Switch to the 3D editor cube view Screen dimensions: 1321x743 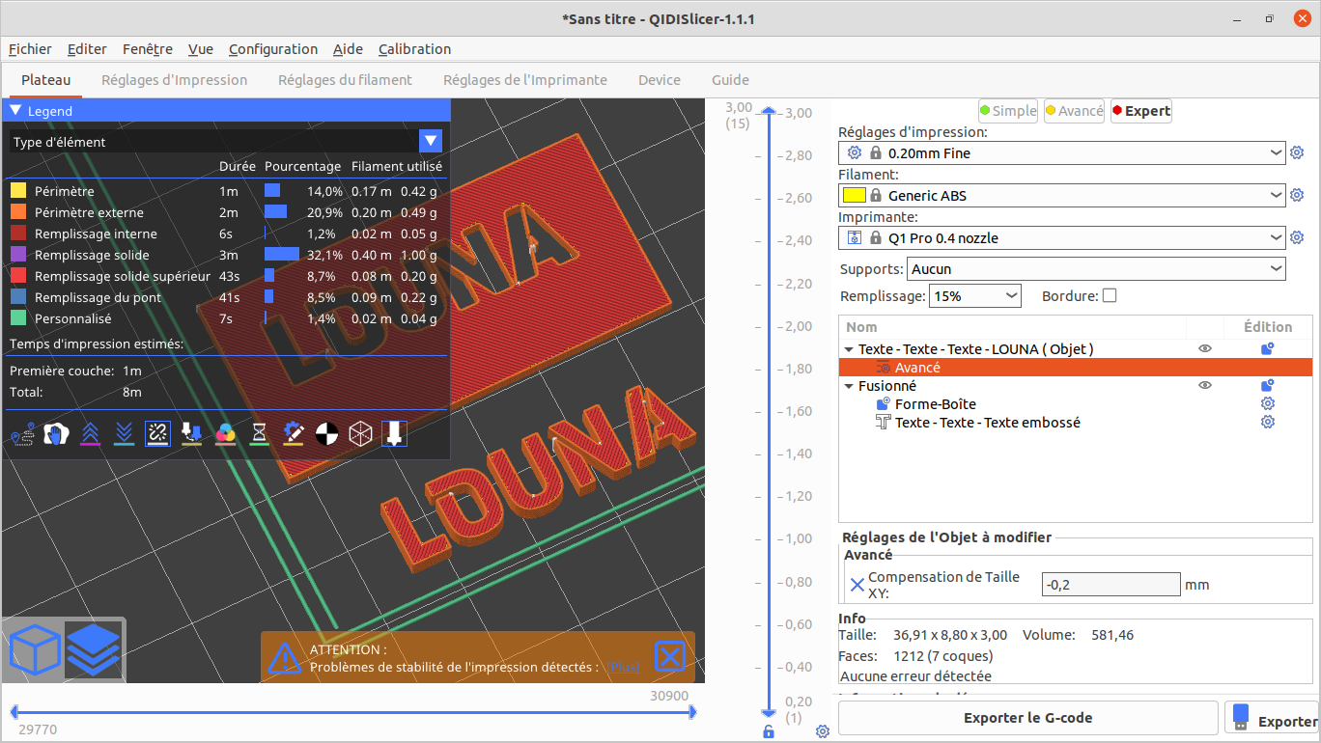[35, 648]
